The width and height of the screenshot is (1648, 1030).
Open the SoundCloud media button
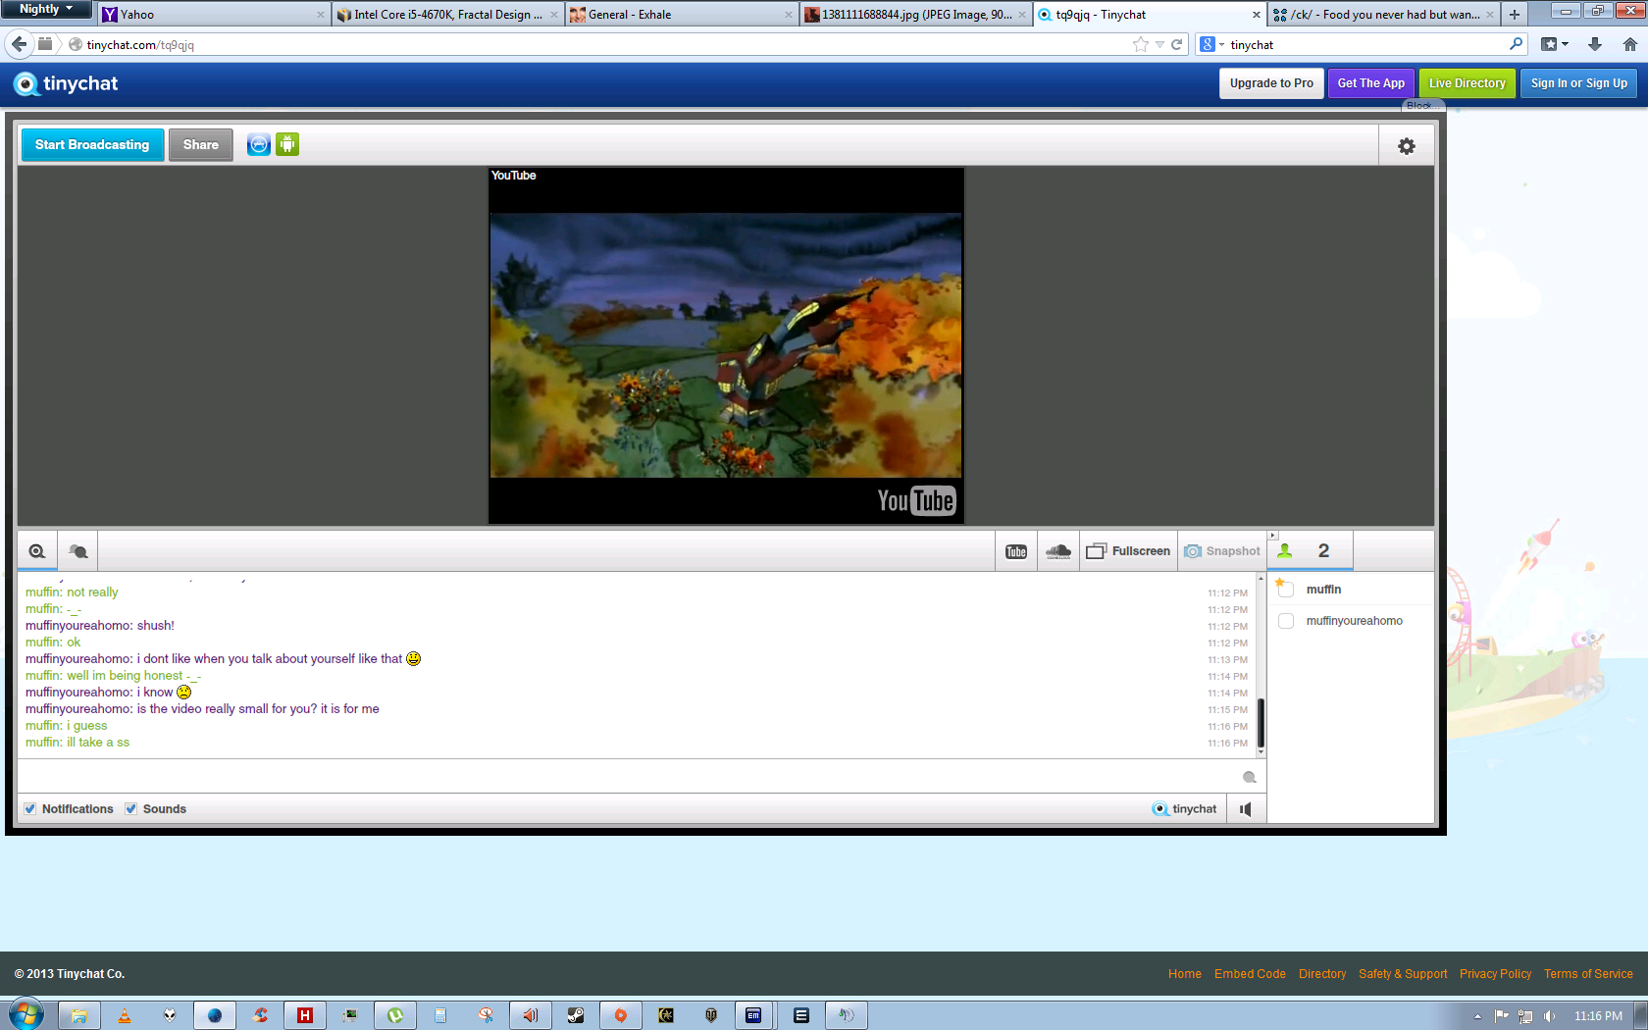click(1058, 551)
